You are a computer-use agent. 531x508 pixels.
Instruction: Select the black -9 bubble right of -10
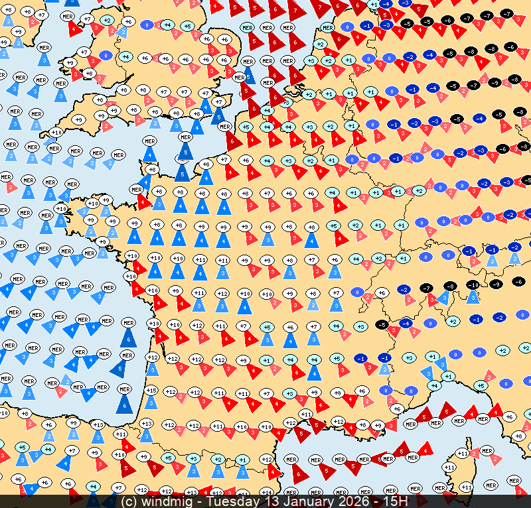pos(494,284)
